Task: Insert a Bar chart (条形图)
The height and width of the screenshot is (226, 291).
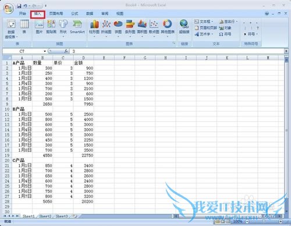Action: coord(130,28)
